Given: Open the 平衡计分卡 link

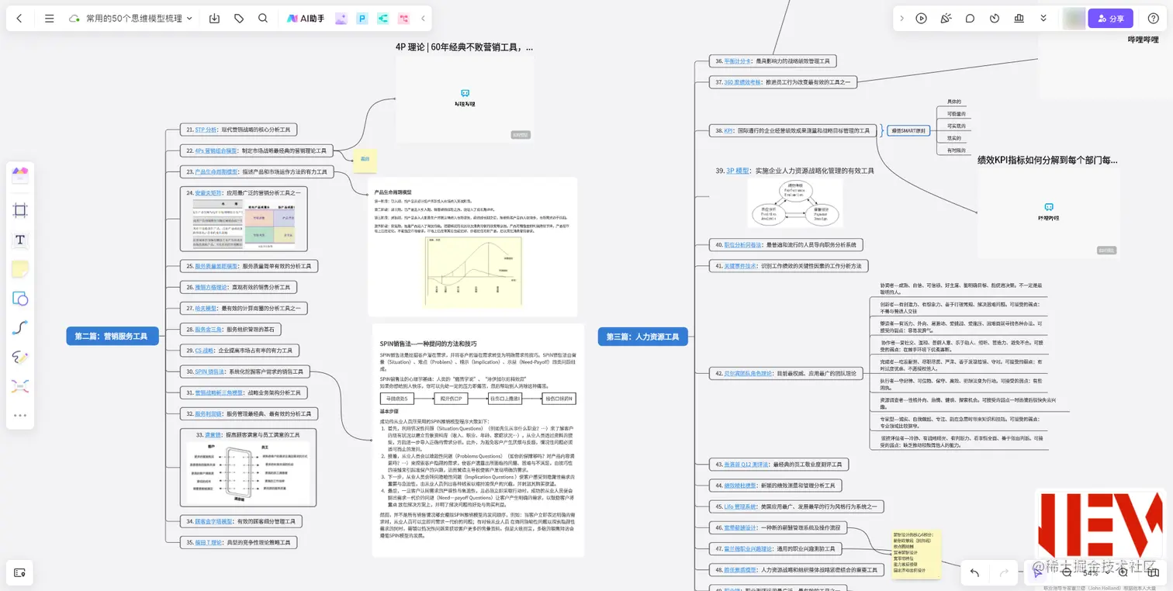Looking at the screenshot, I should click(738, 60).
